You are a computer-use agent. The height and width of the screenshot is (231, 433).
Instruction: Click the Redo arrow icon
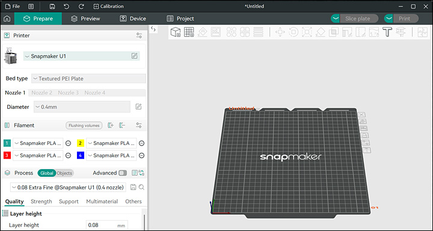click(81, 7)
